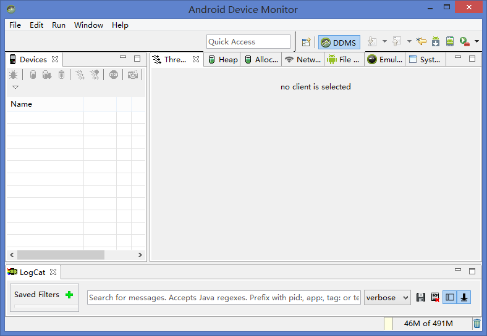Open the external tools run dropdown arrow
Viewport: 487px width, 336px height.
pos(476,42)
